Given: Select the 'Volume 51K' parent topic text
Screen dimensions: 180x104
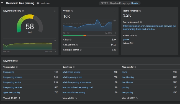Looking at the screenshot, I should (128, 43).
